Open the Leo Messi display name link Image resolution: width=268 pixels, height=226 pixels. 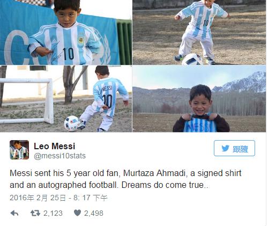tap(55, 146)
